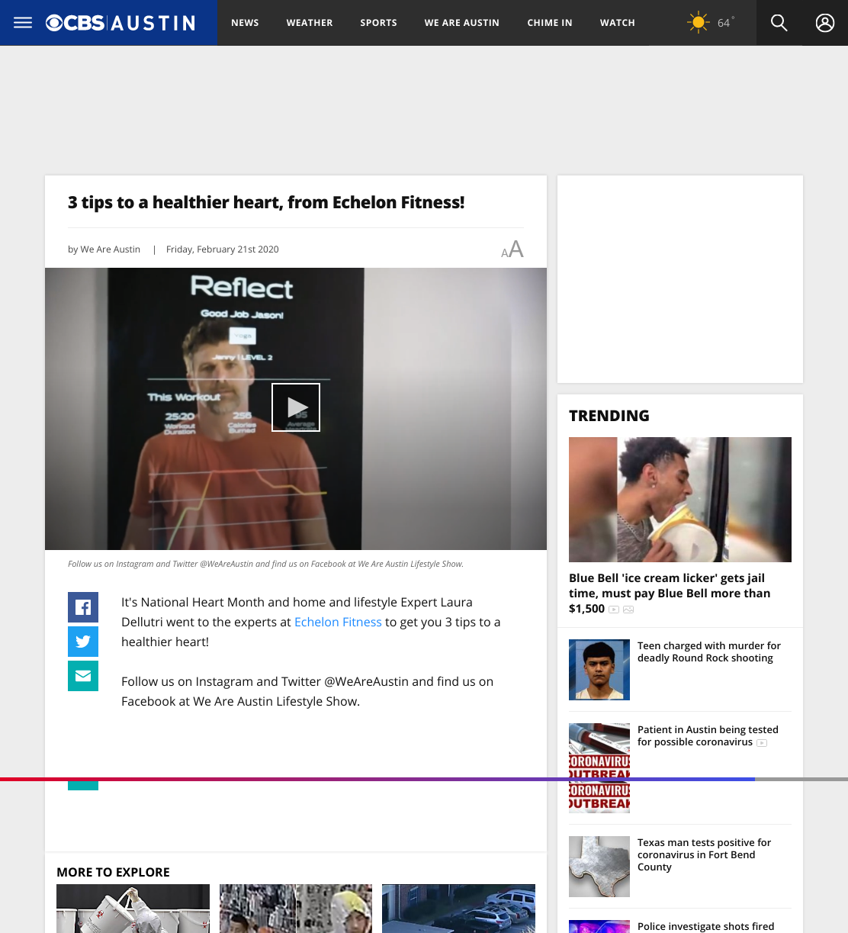Open the user account icon
The image size is (848, 933).
click(x=825, y=23)
